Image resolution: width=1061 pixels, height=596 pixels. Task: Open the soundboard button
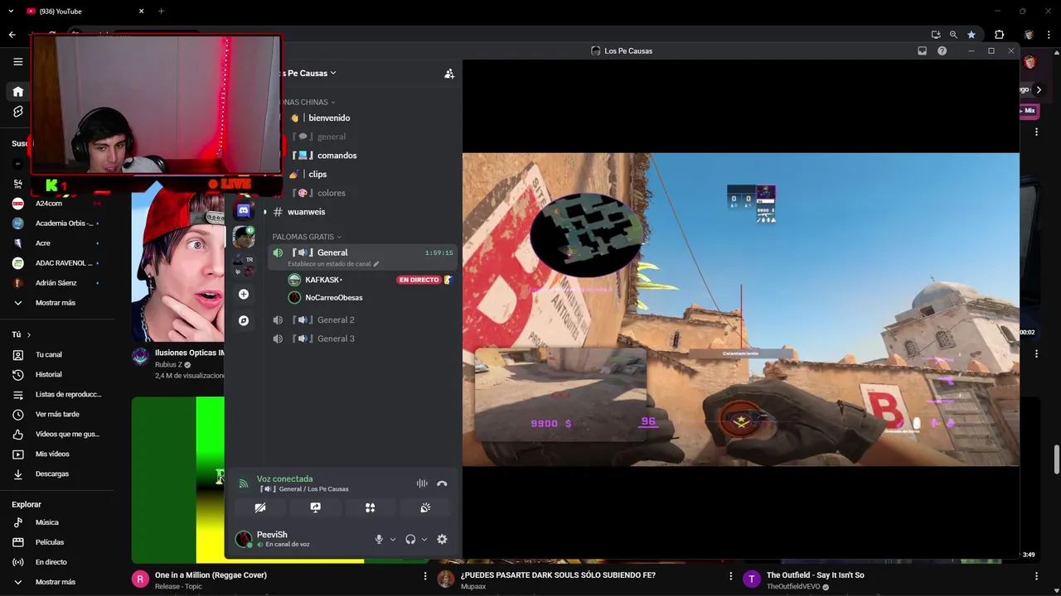[x=425, y=507]
